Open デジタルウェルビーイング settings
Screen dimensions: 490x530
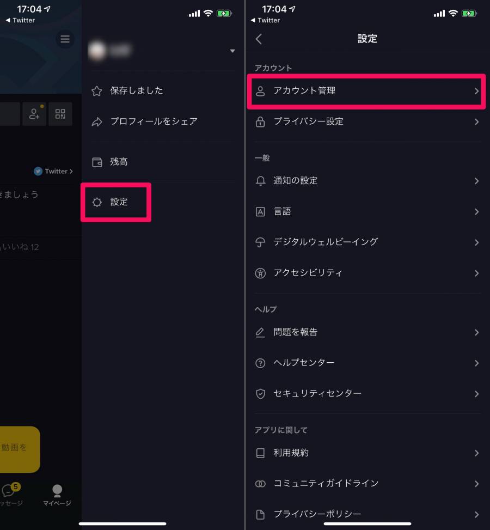point(367,242)
